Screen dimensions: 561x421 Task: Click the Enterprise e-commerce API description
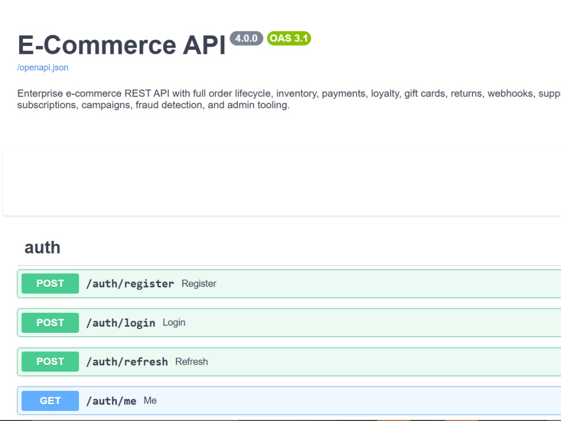tap(289, 99)
